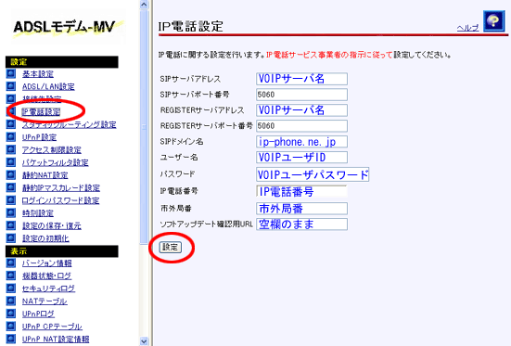Click the bullet icon beside ADSL/LAN設定
Screen dimensions: 511x346
11,86
